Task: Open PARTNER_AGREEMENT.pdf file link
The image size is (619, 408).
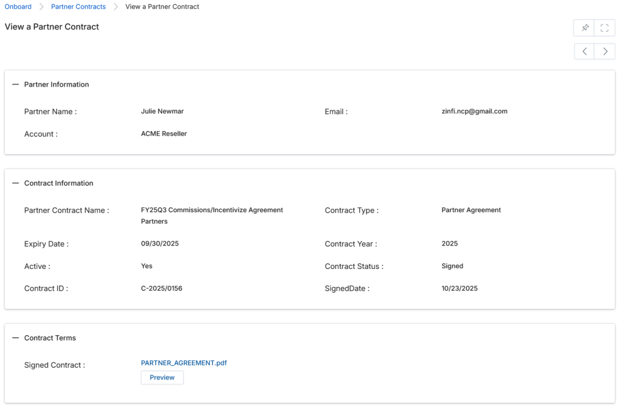Action: [x=184, y=362]
